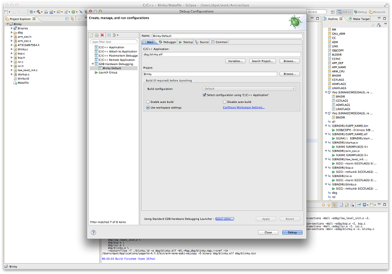Expand the Binaries folder in Project Explorer
Screen dimensions: 392x274
click(11, 28)
